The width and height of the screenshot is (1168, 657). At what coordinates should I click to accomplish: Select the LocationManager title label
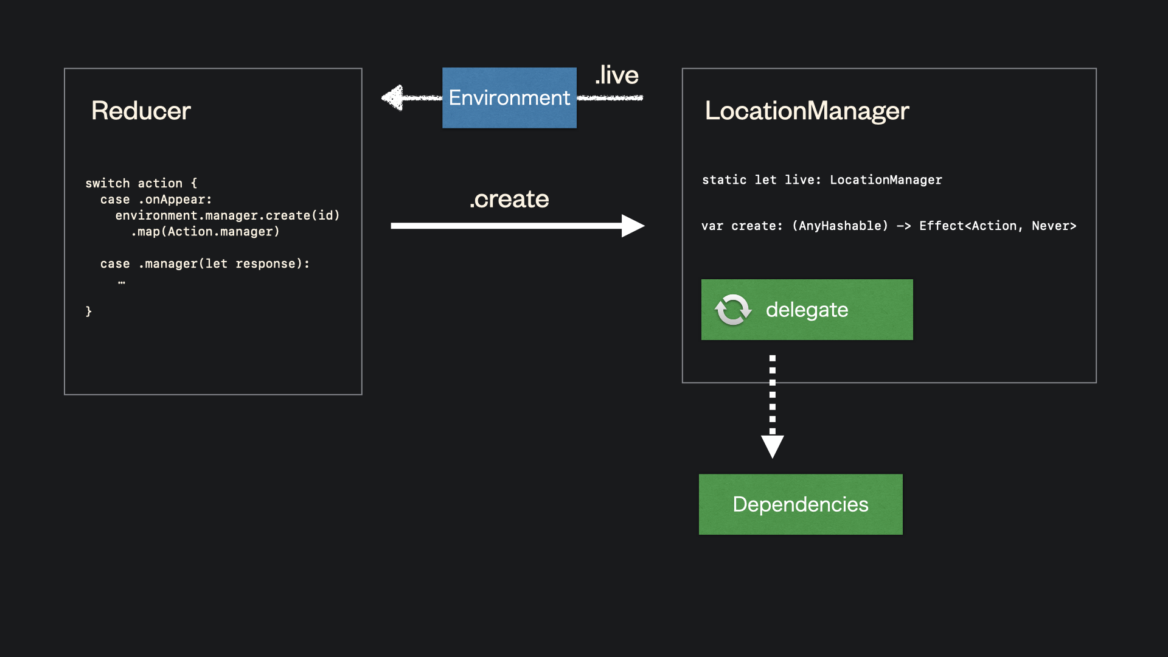tap(807, 111)
